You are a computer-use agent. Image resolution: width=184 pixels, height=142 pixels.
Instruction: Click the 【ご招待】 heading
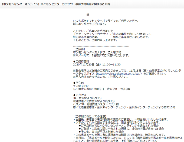[79, 49]
